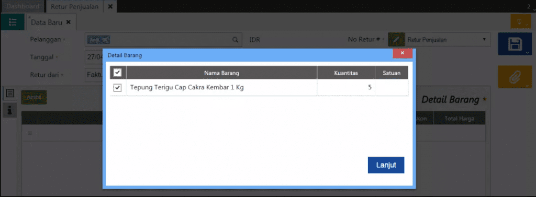Screen dimensions: 536x197
Task: Click the Kuantitas column header
Action: [346, 73]
